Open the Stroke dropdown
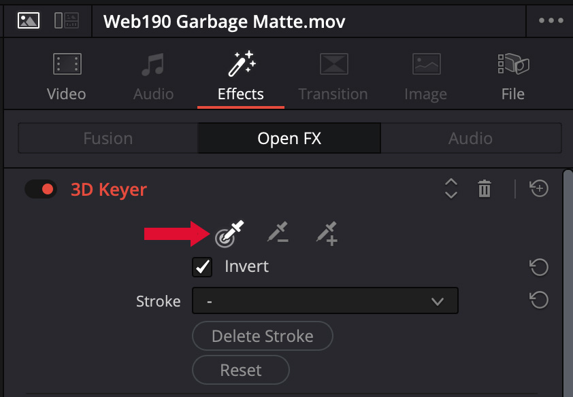 [x=325, y=300]
